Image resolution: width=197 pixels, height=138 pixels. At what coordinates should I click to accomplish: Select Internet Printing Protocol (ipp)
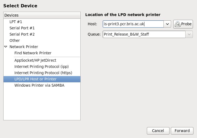tap(41, 67)
